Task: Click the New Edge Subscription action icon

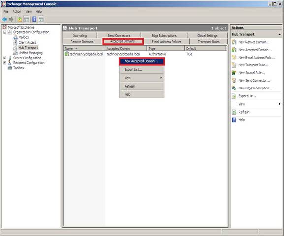Action: click(x=234, y=88)
